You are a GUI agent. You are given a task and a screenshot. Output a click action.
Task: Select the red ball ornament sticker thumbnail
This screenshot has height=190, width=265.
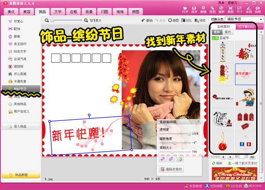(x=223, y=142)
